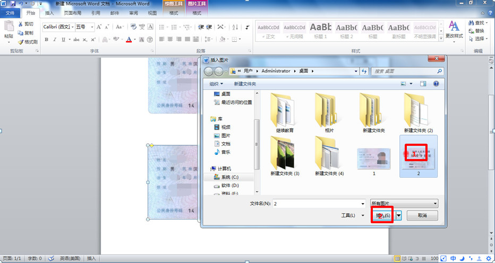Select the 新建文件夹 (4) folder

click(329, 156)
